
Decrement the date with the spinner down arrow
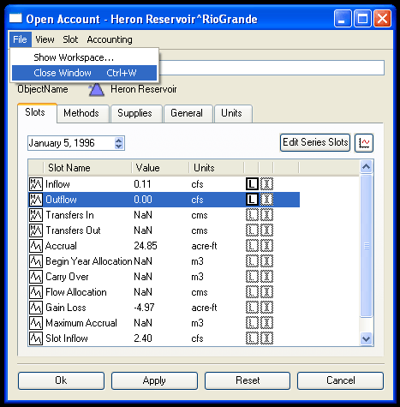coord(119,146)
